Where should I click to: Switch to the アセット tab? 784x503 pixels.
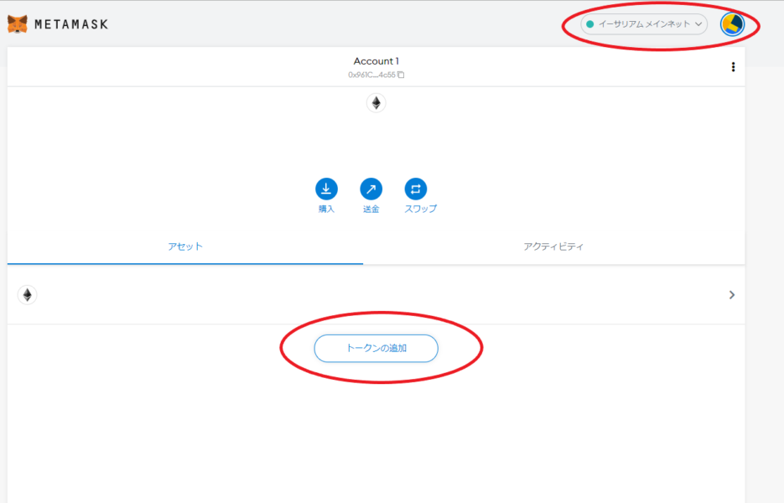click(185, 246)
